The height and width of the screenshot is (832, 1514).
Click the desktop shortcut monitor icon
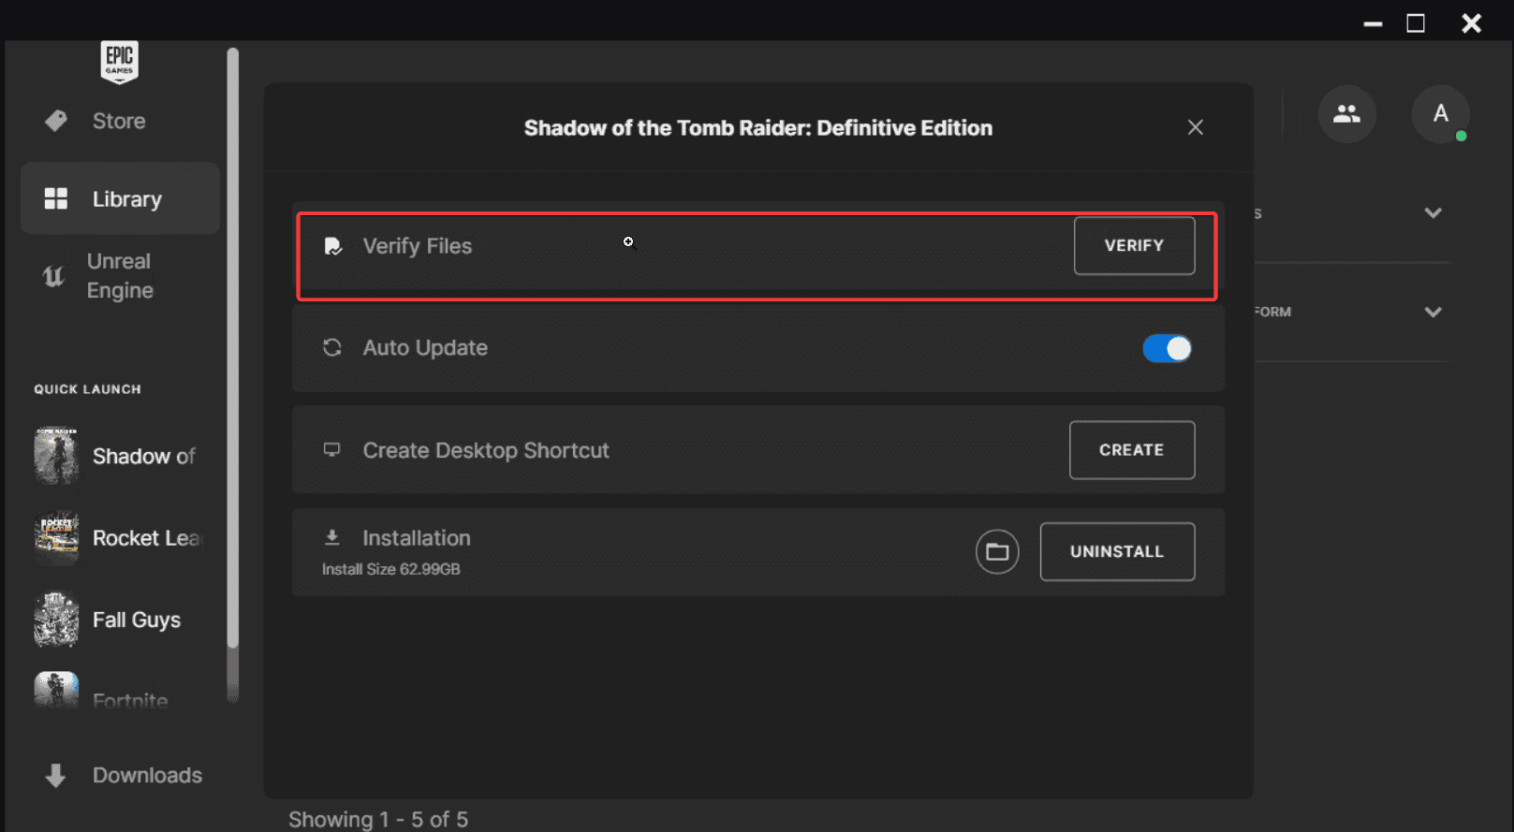pyautogui.click(x=331, y=449)
